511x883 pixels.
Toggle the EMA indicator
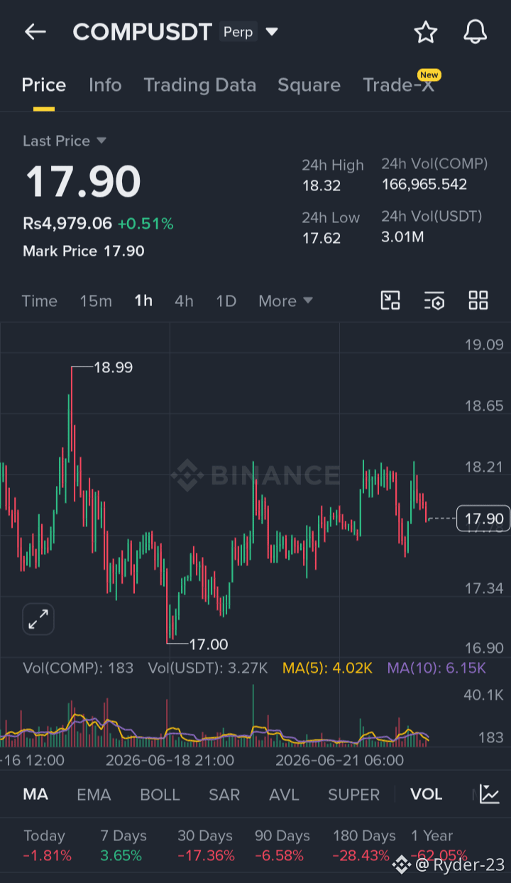[x=94, y=794]
